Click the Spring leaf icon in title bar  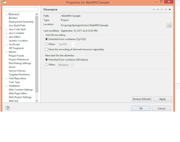[4, 2]
